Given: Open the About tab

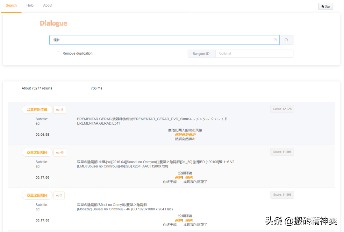Looking at the screenshot, I should coord(47,5).
